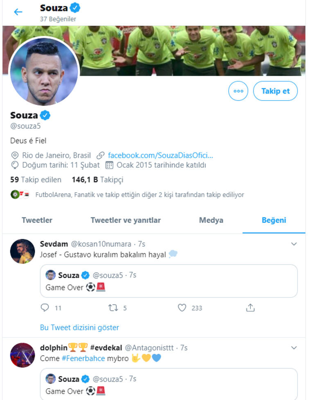
Task: Open the Tweetler ve yanıtlar tab
Action: pos(126,220)
